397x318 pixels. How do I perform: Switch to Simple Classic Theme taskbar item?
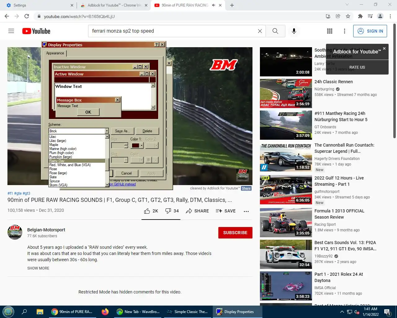click(188, 312)
